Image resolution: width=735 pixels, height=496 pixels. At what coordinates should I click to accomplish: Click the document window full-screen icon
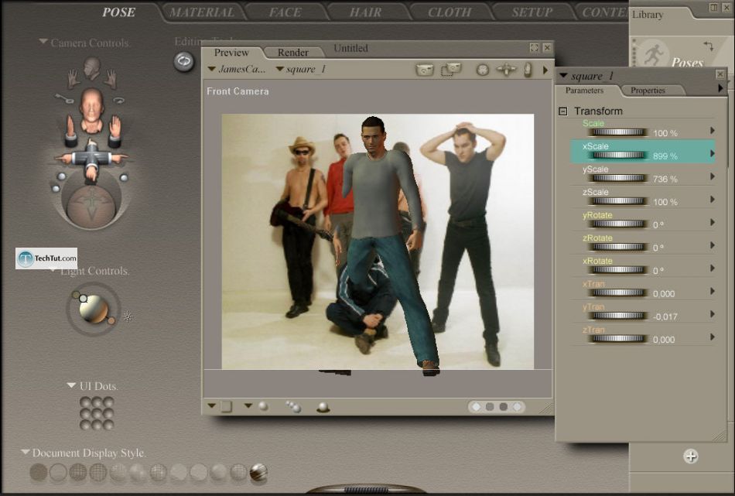[534, 47]
